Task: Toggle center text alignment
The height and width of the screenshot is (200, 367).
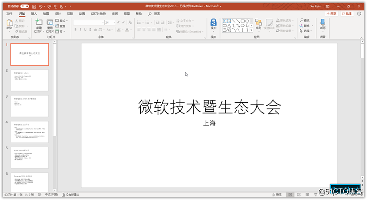Action: click(144, 30)
